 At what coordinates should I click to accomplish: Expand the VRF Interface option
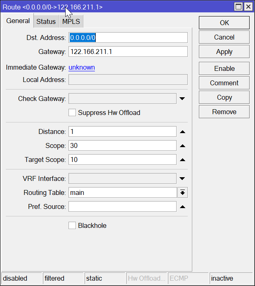[182, 179]
